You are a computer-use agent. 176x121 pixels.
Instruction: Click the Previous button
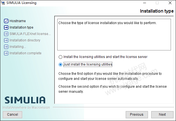pyautogui.click(x=137, y=115)
